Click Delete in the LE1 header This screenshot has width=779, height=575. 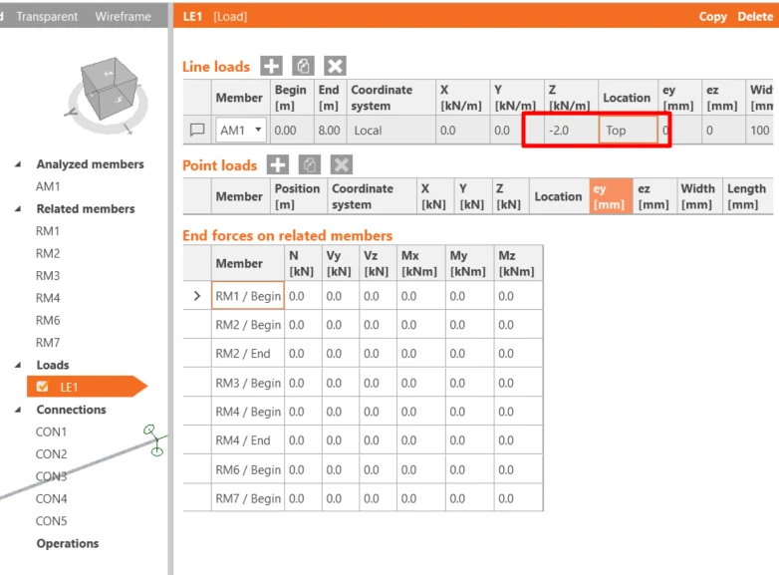[x=755, y=16]
